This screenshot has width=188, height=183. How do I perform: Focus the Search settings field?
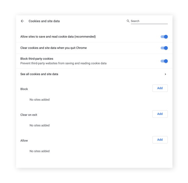point(149,21)
